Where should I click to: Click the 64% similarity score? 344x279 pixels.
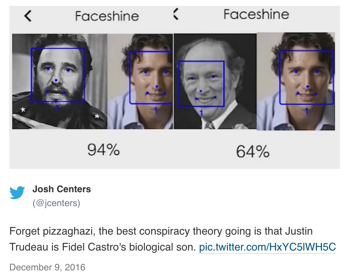point(253,152)
